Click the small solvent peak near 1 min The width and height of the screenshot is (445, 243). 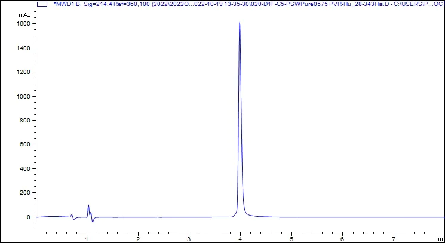(x=88, y=205)
